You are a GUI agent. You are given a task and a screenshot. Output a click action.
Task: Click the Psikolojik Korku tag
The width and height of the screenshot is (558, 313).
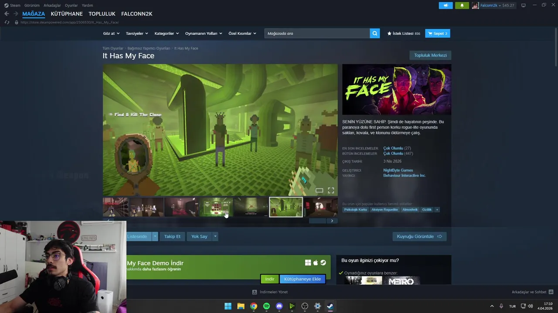click(355, 210)
